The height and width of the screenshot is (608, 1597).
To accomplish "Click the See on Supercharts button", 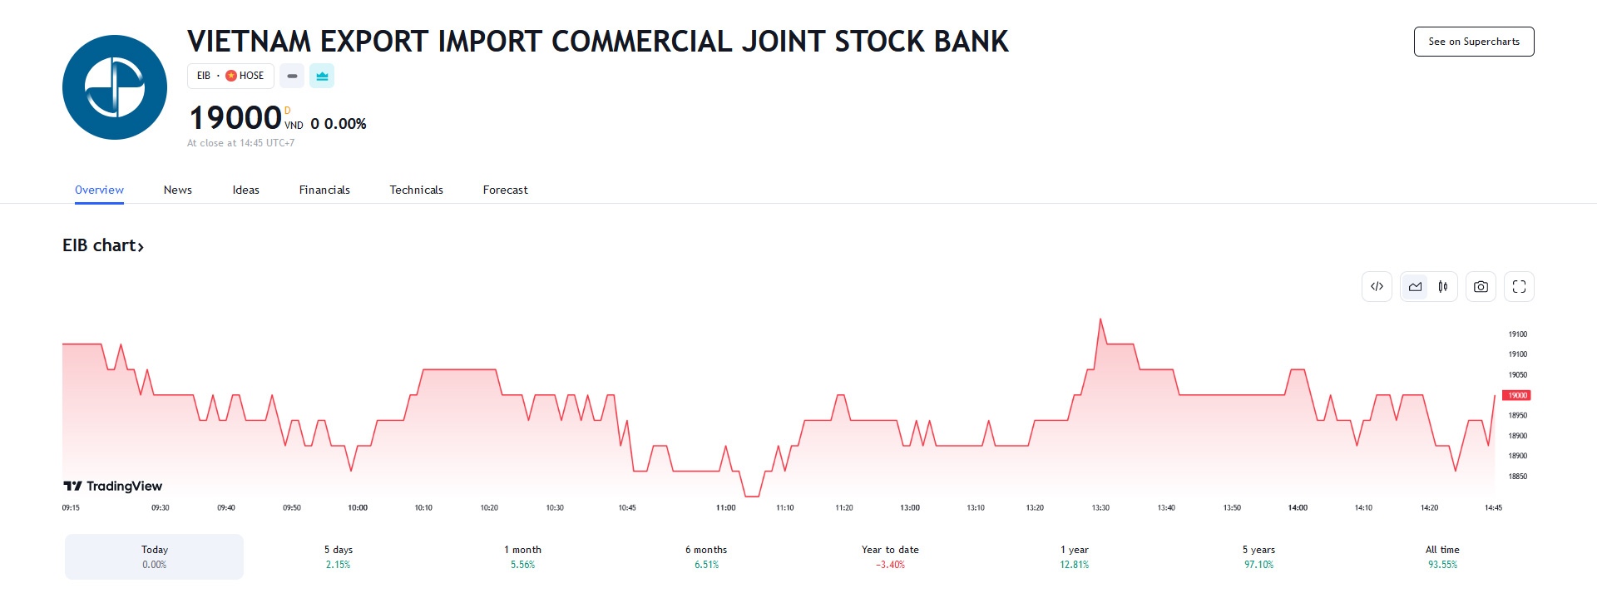I will coord(1474,42).
